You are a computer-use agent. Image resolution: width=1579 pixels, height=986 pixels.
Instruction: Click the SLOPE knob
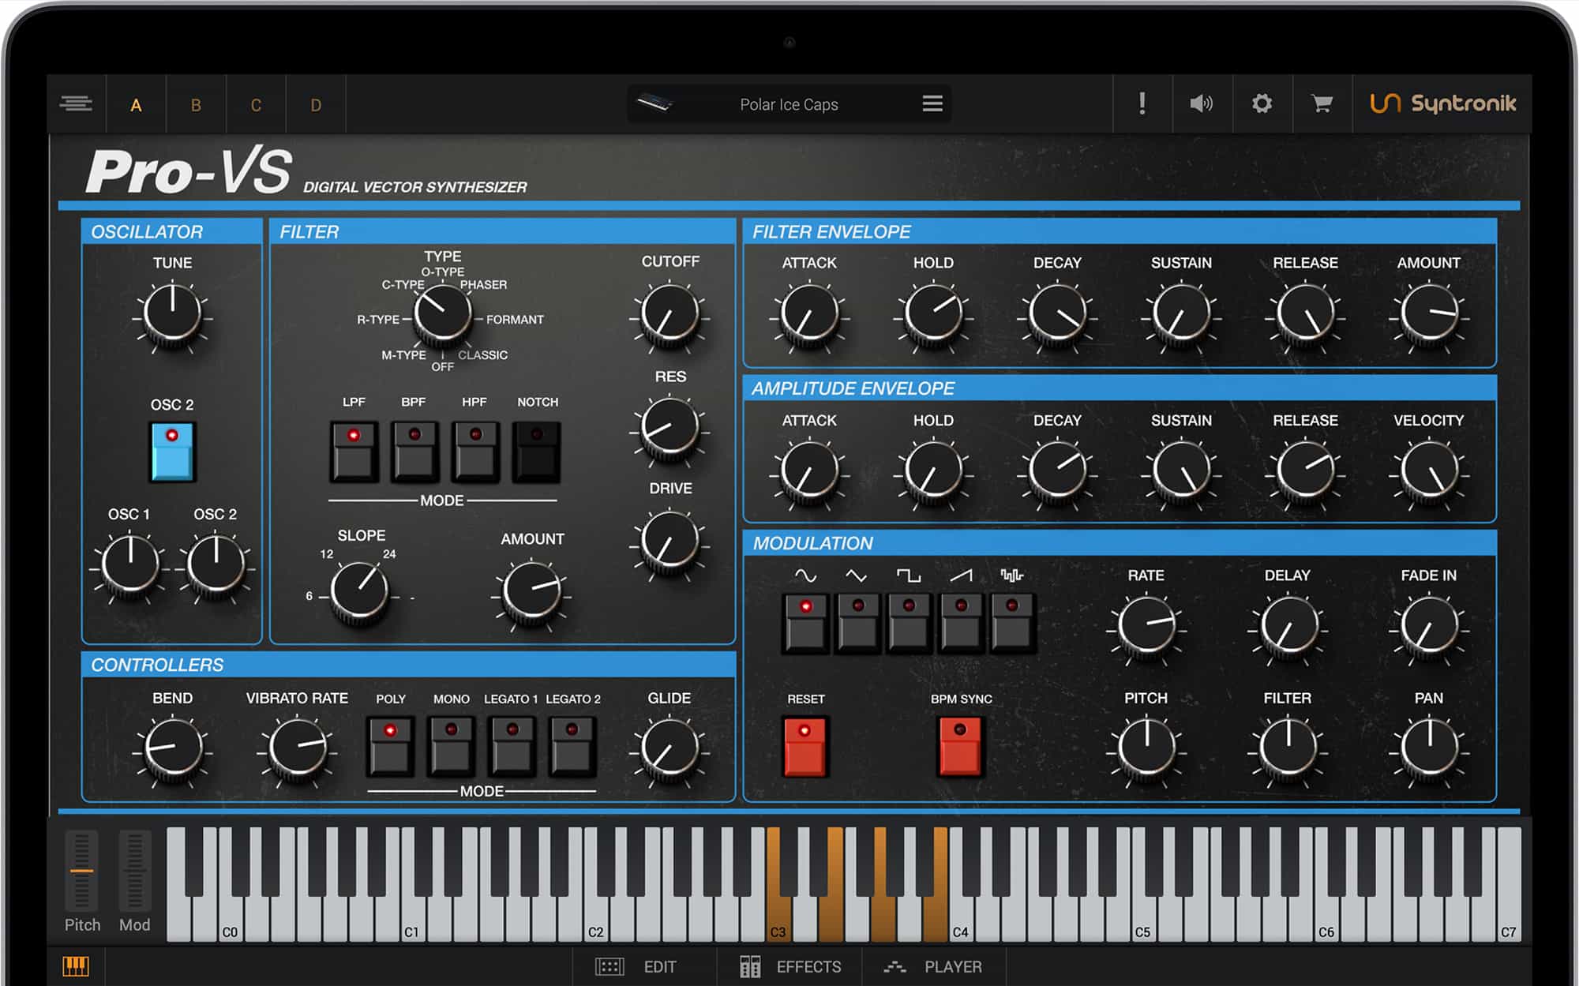coord(359,592)
